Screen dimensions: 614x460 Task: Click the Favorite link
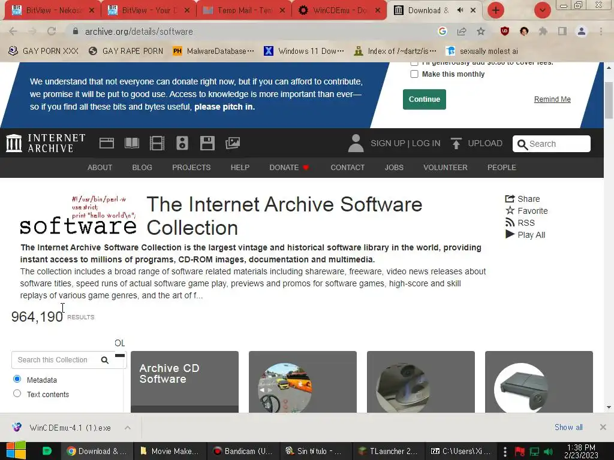pyautogui.click(x=526, y=211)
